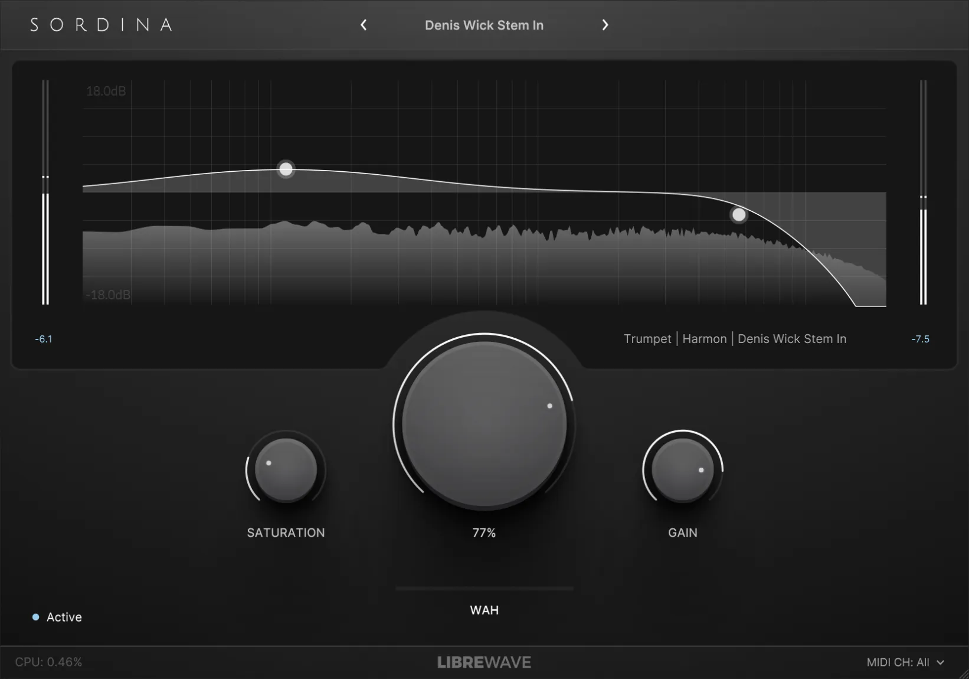Click the Librewave logo
969x679 pixels.
[484, 662]
